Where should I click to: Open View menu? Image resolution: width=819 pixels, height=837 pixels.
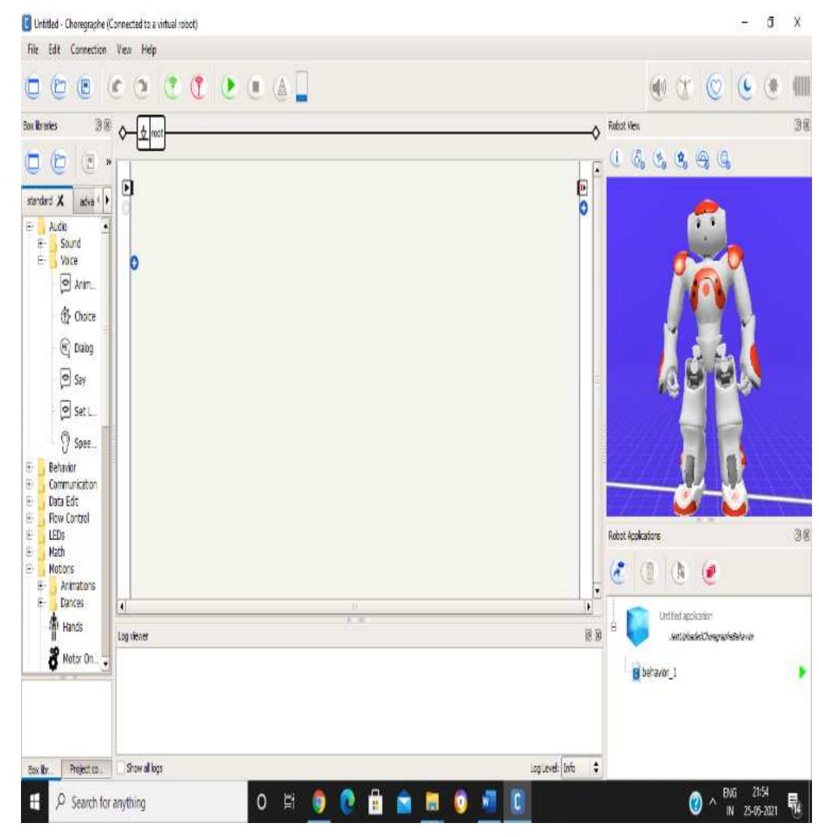click(124, 50)
